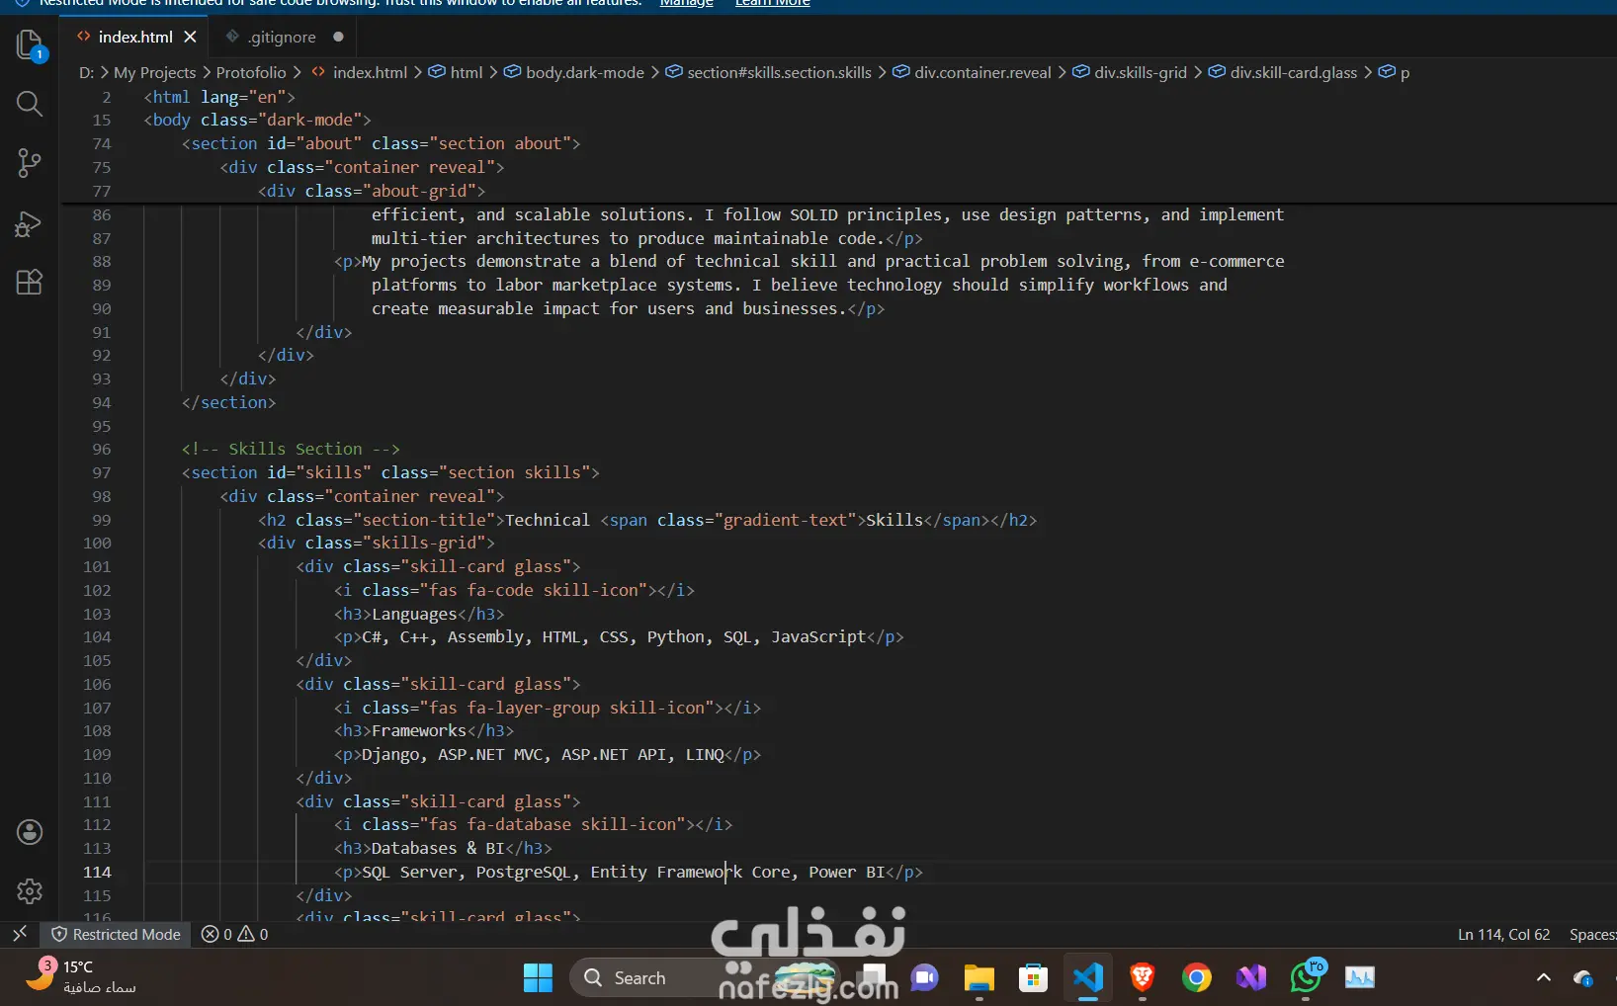Click the "Django, ASP.NET MVC" paragraph line
The height and width of the screenshot is (1006, 1617).
[x=548, y=754]
